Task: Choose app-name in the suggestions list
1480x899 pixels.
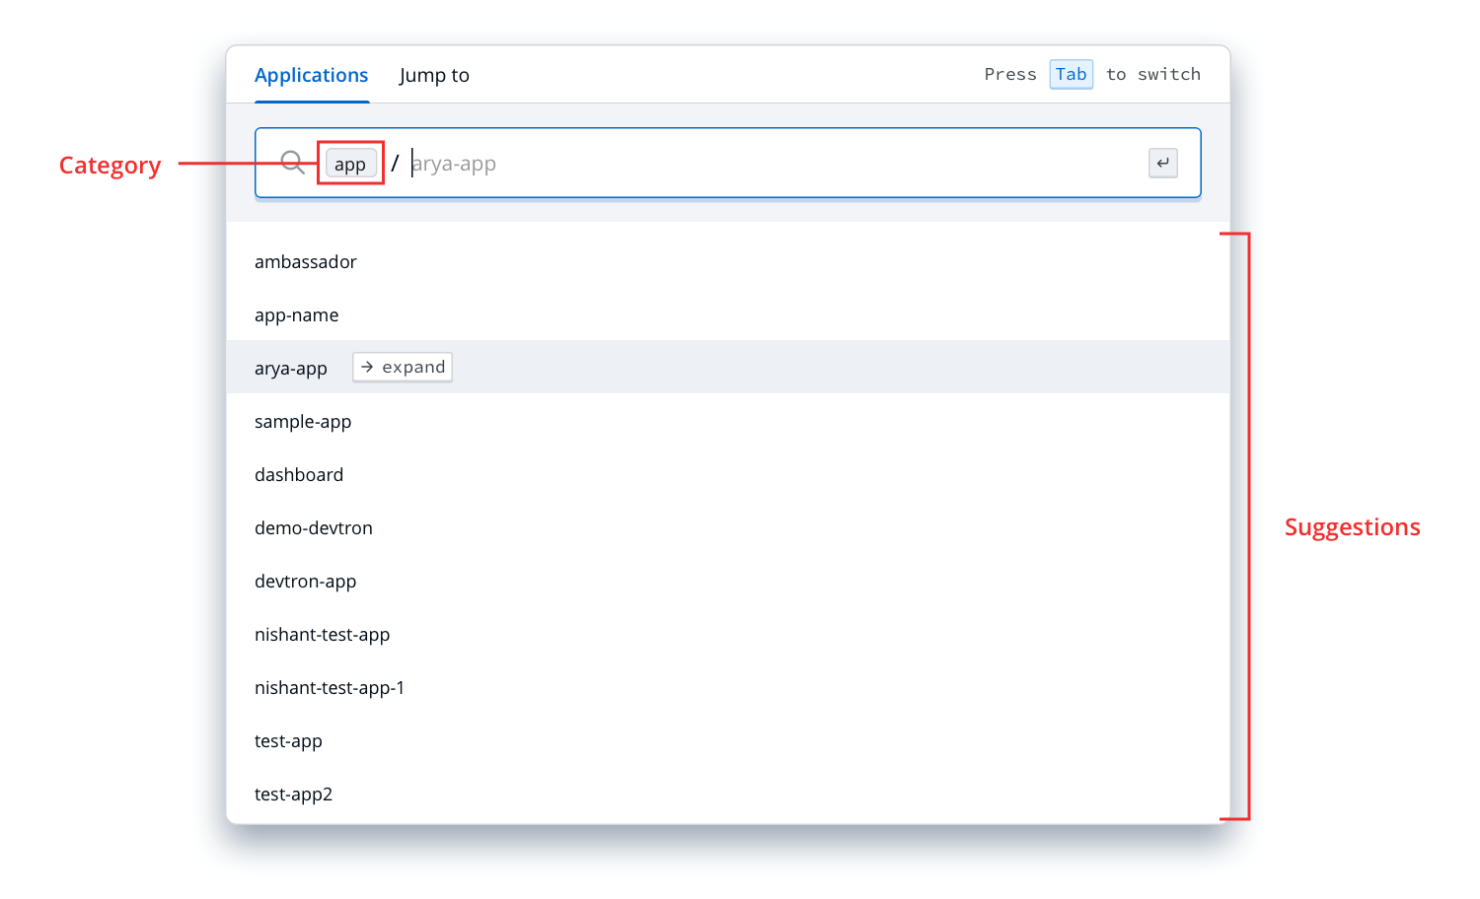Action: (297, 315)
